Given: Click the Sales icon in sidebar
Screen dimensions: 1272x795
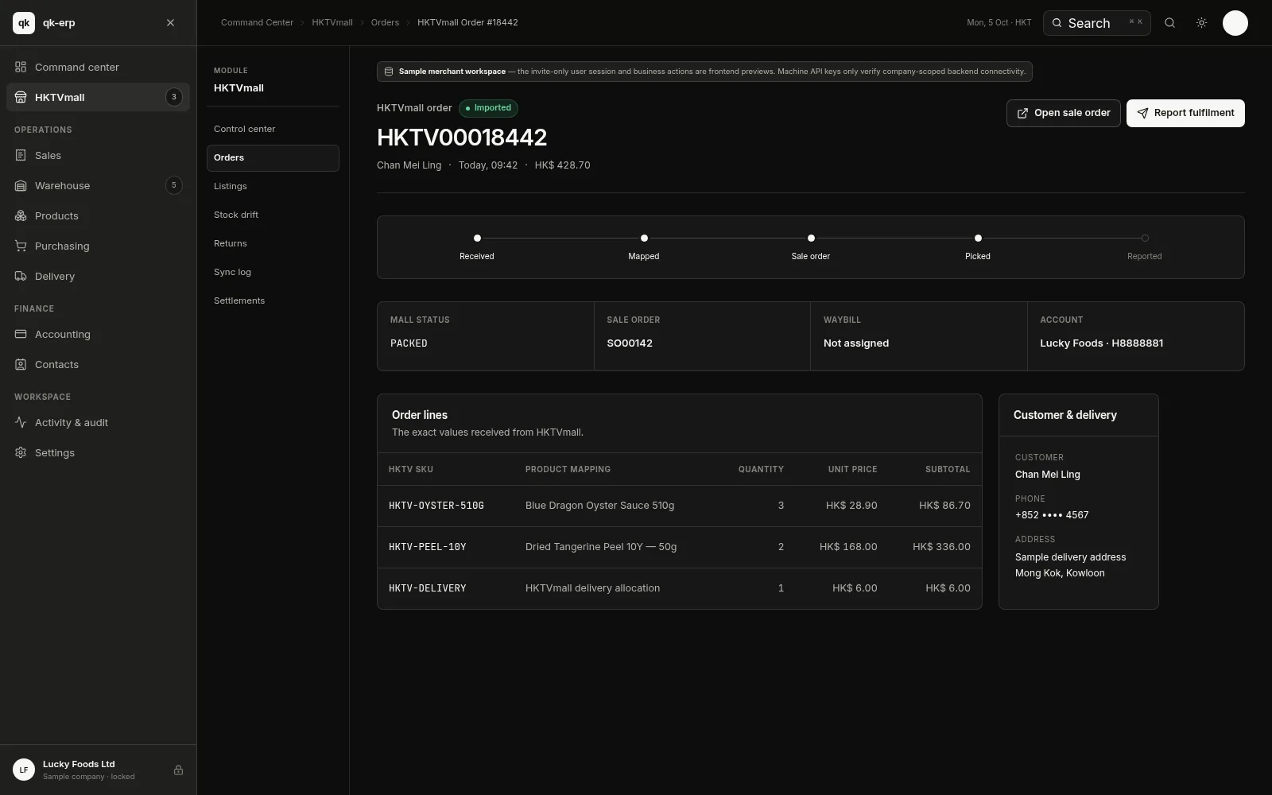Looking at the screenshot, I should click(21, 155).
